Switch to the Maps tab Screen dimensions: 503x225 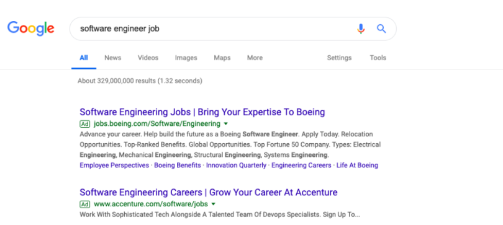pyautogui.click(x=222, y=58)
